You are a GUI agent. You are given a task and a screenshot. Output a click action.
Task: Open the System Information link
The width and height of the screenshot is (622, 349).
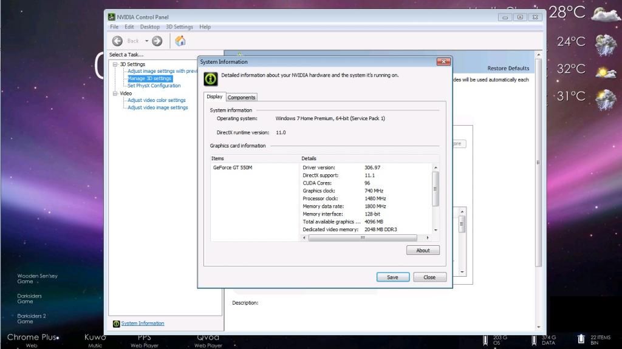click(x=142, y=323)
